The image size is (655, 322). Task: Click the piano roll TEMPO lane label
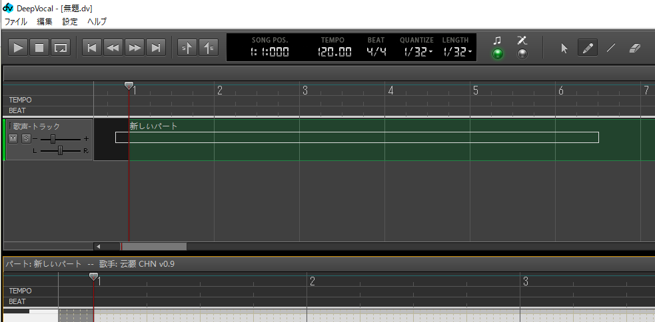(x=20, y=291)
